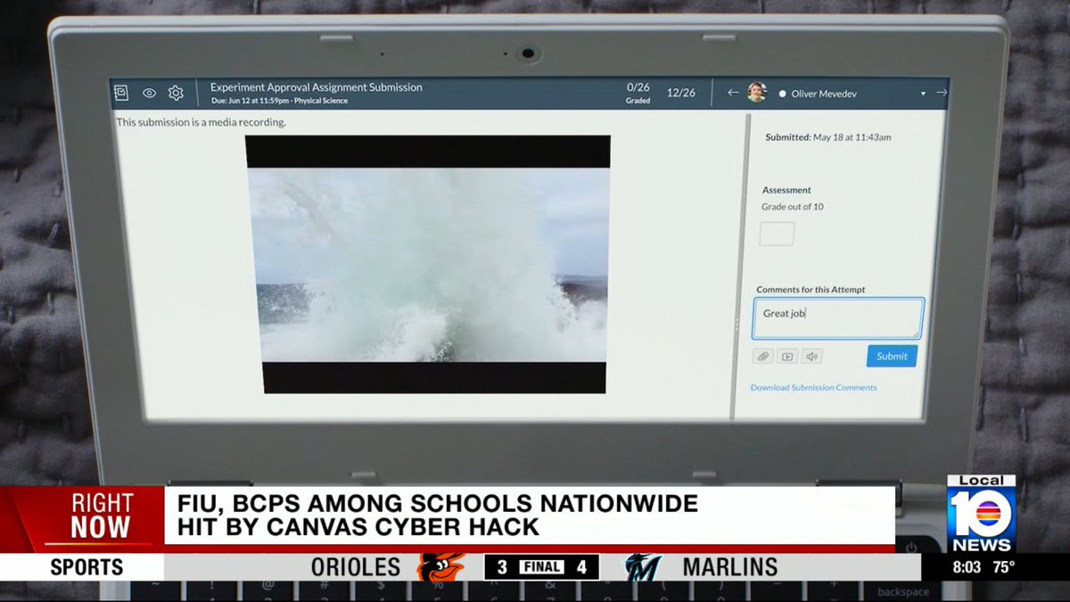Viewport: 1070px width, 602px height.
Task: Go to previous student with left arrow
Action: [733, 93]
